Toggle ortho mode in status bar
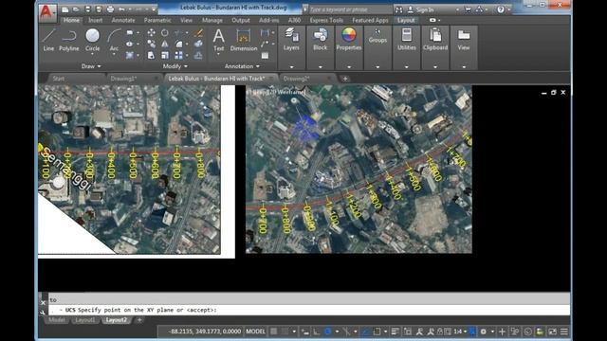The height and width of the screenshot is (341, 607). point(316,332)
